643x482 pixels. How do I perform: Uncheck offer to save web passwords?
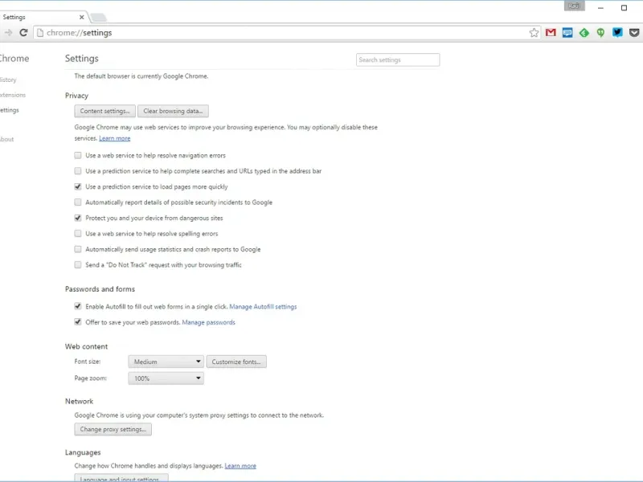(x=78, y=322)
